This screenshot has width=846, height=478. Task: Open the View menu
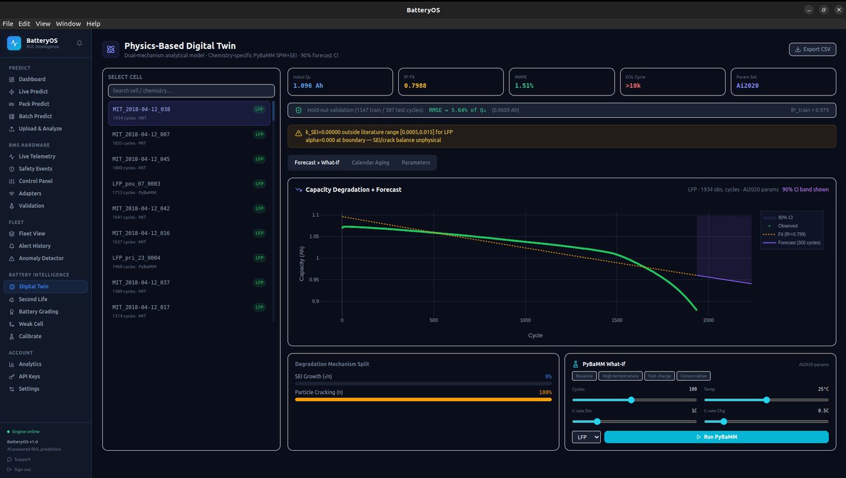pyautogui.click(x=43, y=24)
